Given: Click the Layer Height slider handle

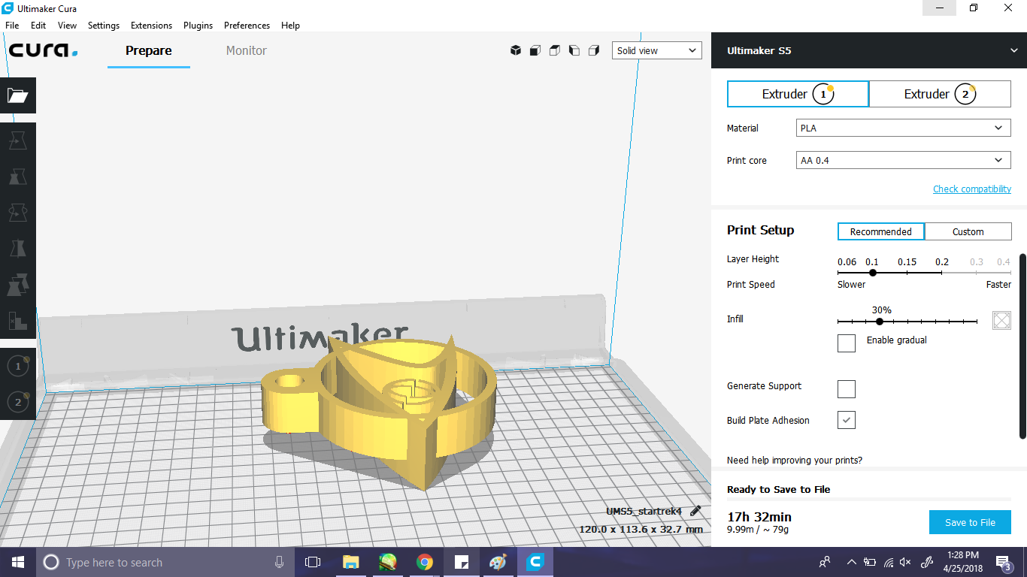Looking at the screenshot, I should tap(872, 273).
